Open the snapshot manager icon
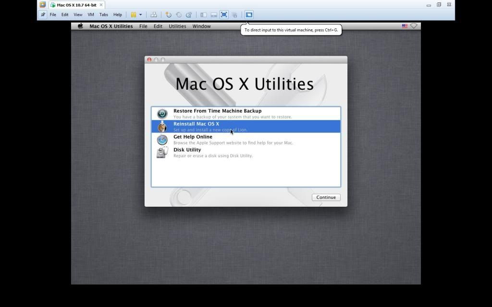Image resolution: width=492 pixels, height=307 pixels. (x=188, y=15)
